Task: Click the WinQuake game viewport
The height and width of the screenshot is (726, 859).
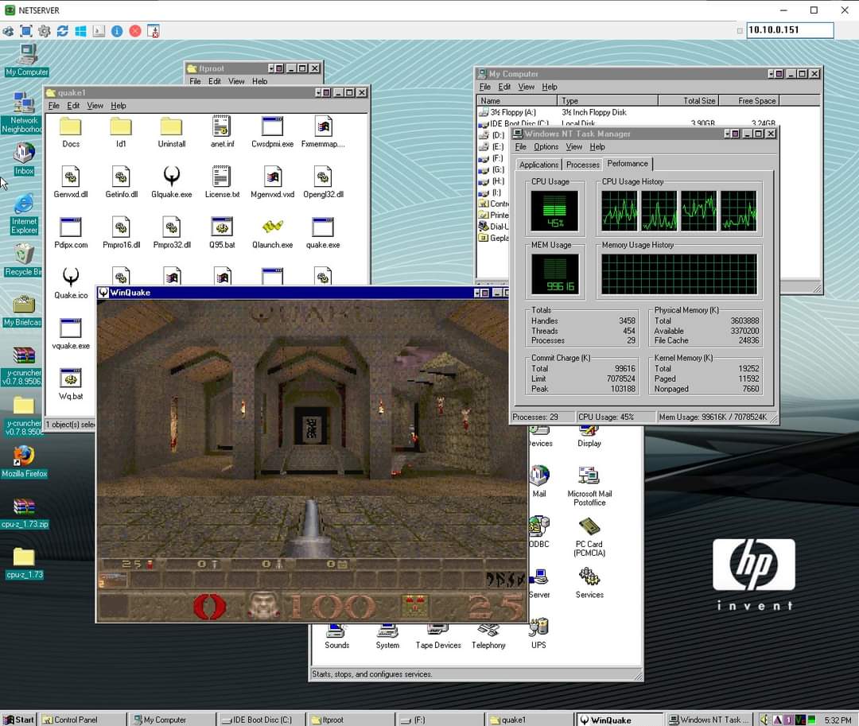Action: [313, 460]
